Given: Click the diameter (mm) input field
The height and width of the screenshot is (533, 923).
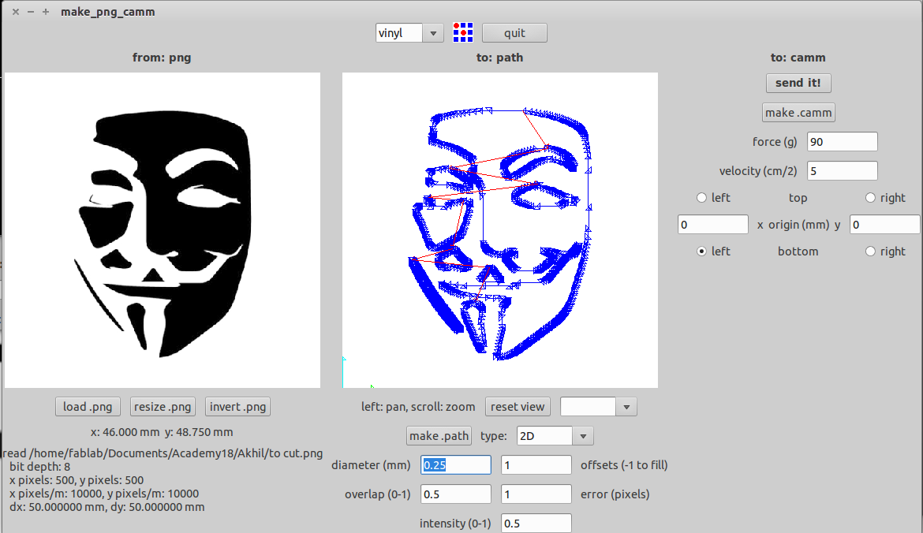Looking at the screenshot, I should click(x=456, y=464).
